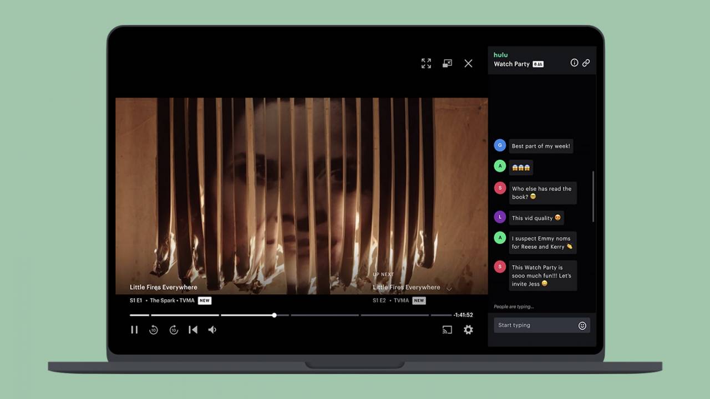Pause the video playback
Viewport: 710px width, 399px height.
[x=134, y=330]
